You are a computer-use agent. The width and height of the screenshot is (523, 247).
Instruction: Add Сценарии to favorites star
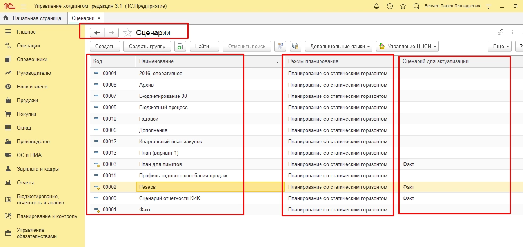127,33
